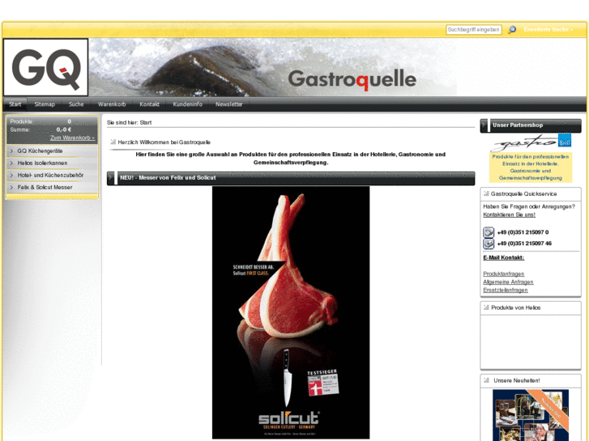Click arrow icon on NEU! Messer header
Screen dimensions: 589x441
click(x=112, y=178)
